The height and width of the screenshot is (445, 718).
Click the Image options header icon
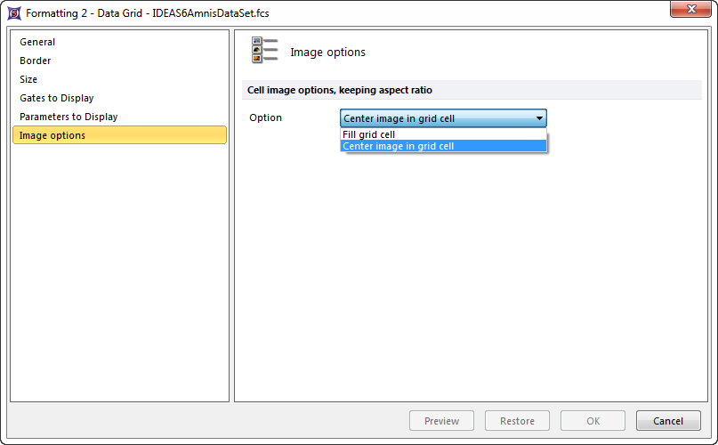[x=264, y=51]
